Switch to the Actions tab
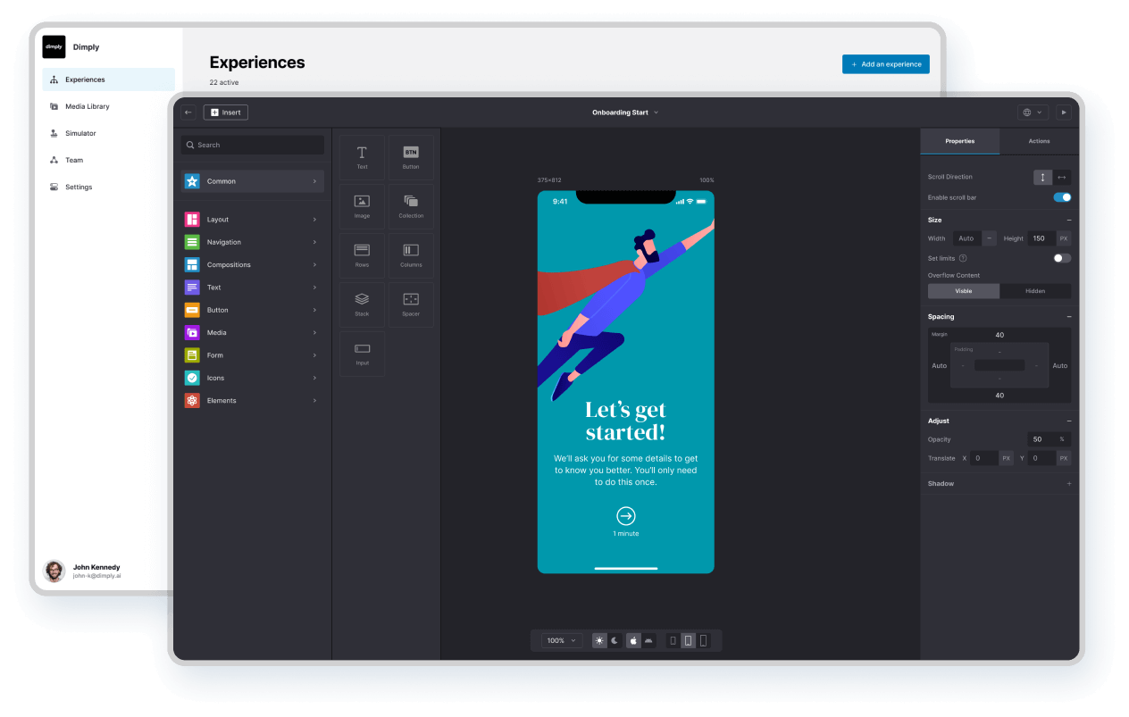1129x717 pixels. [x=1039, y=141]
